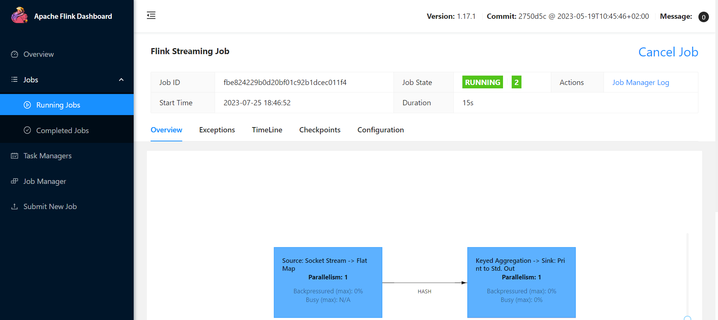The width and height of the screenshot is (718, 320).
Task: Switch to the Configuration tab
Action: tap(381, 130)
